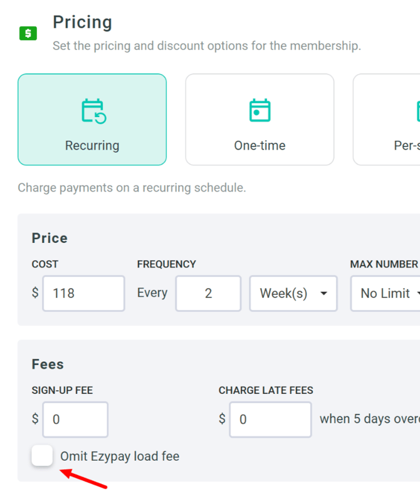Screen dimensions: 420x494
Task: Open the Week(s) frequency unit dropdown
Action: click(x=293, y=293)
